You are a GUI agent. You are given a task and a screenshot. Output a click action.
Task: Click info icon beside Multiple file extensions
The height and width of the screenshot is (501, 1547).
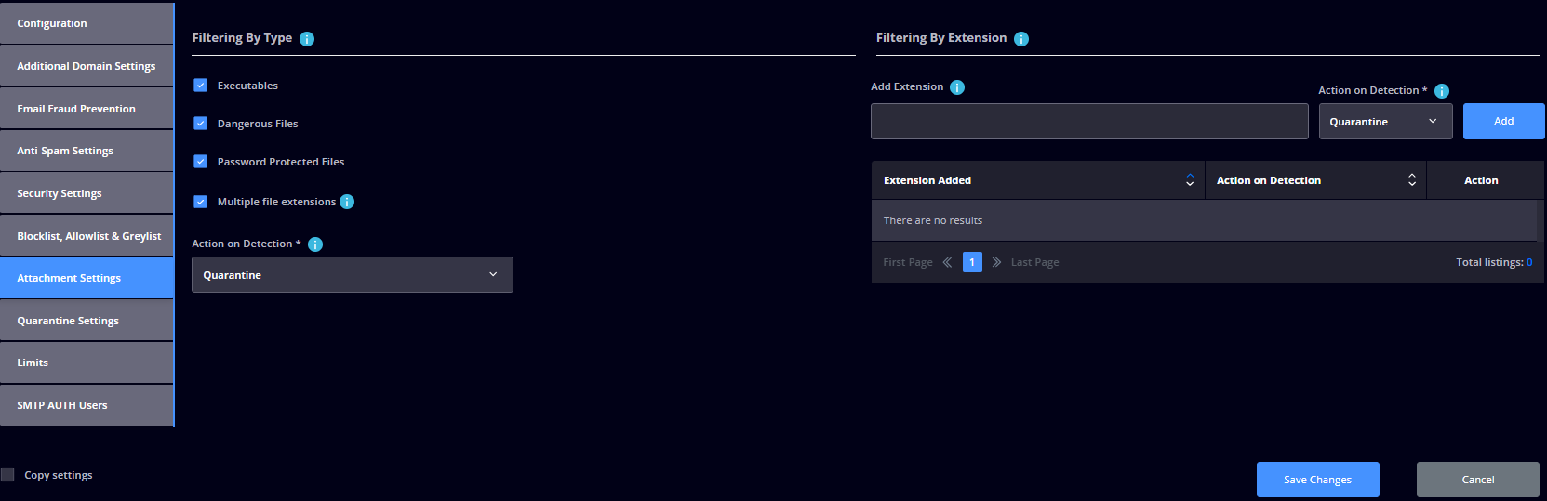pyautogui.click(x=347, y=202)
